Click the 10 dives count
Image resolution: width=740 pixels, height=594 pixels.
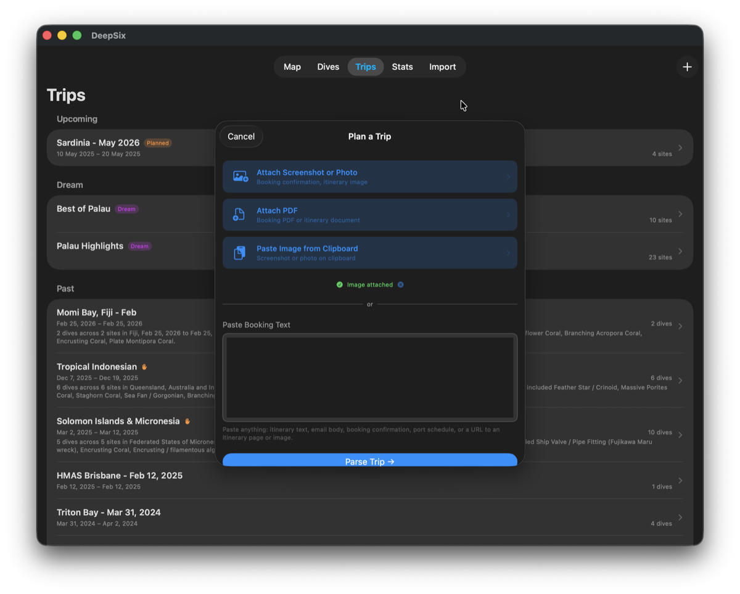(660, 432)
